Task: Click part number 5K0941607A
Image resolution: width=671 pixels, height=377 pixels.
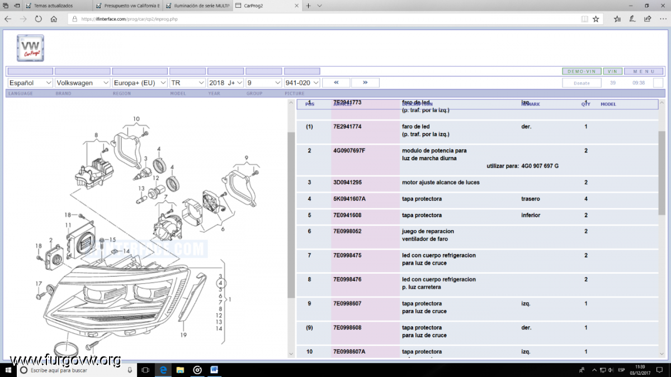Action: 349,199
